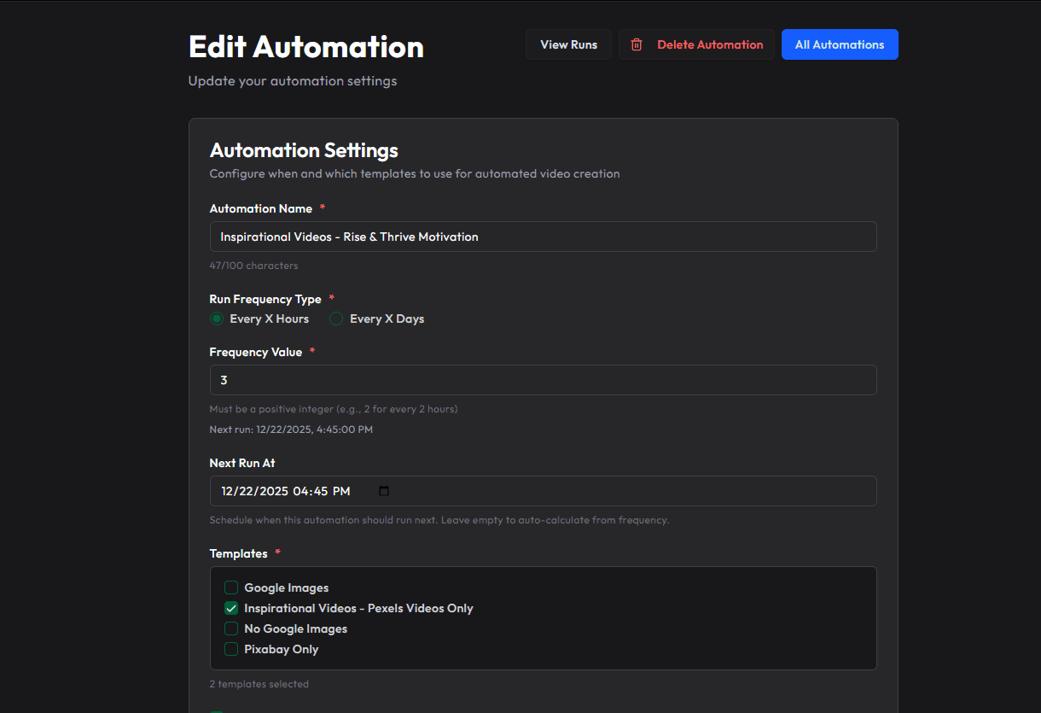The height and width of the screenshot is (713, 1041).
Task: Select the AM/PM segment of Next Run At
Action: 343,491
